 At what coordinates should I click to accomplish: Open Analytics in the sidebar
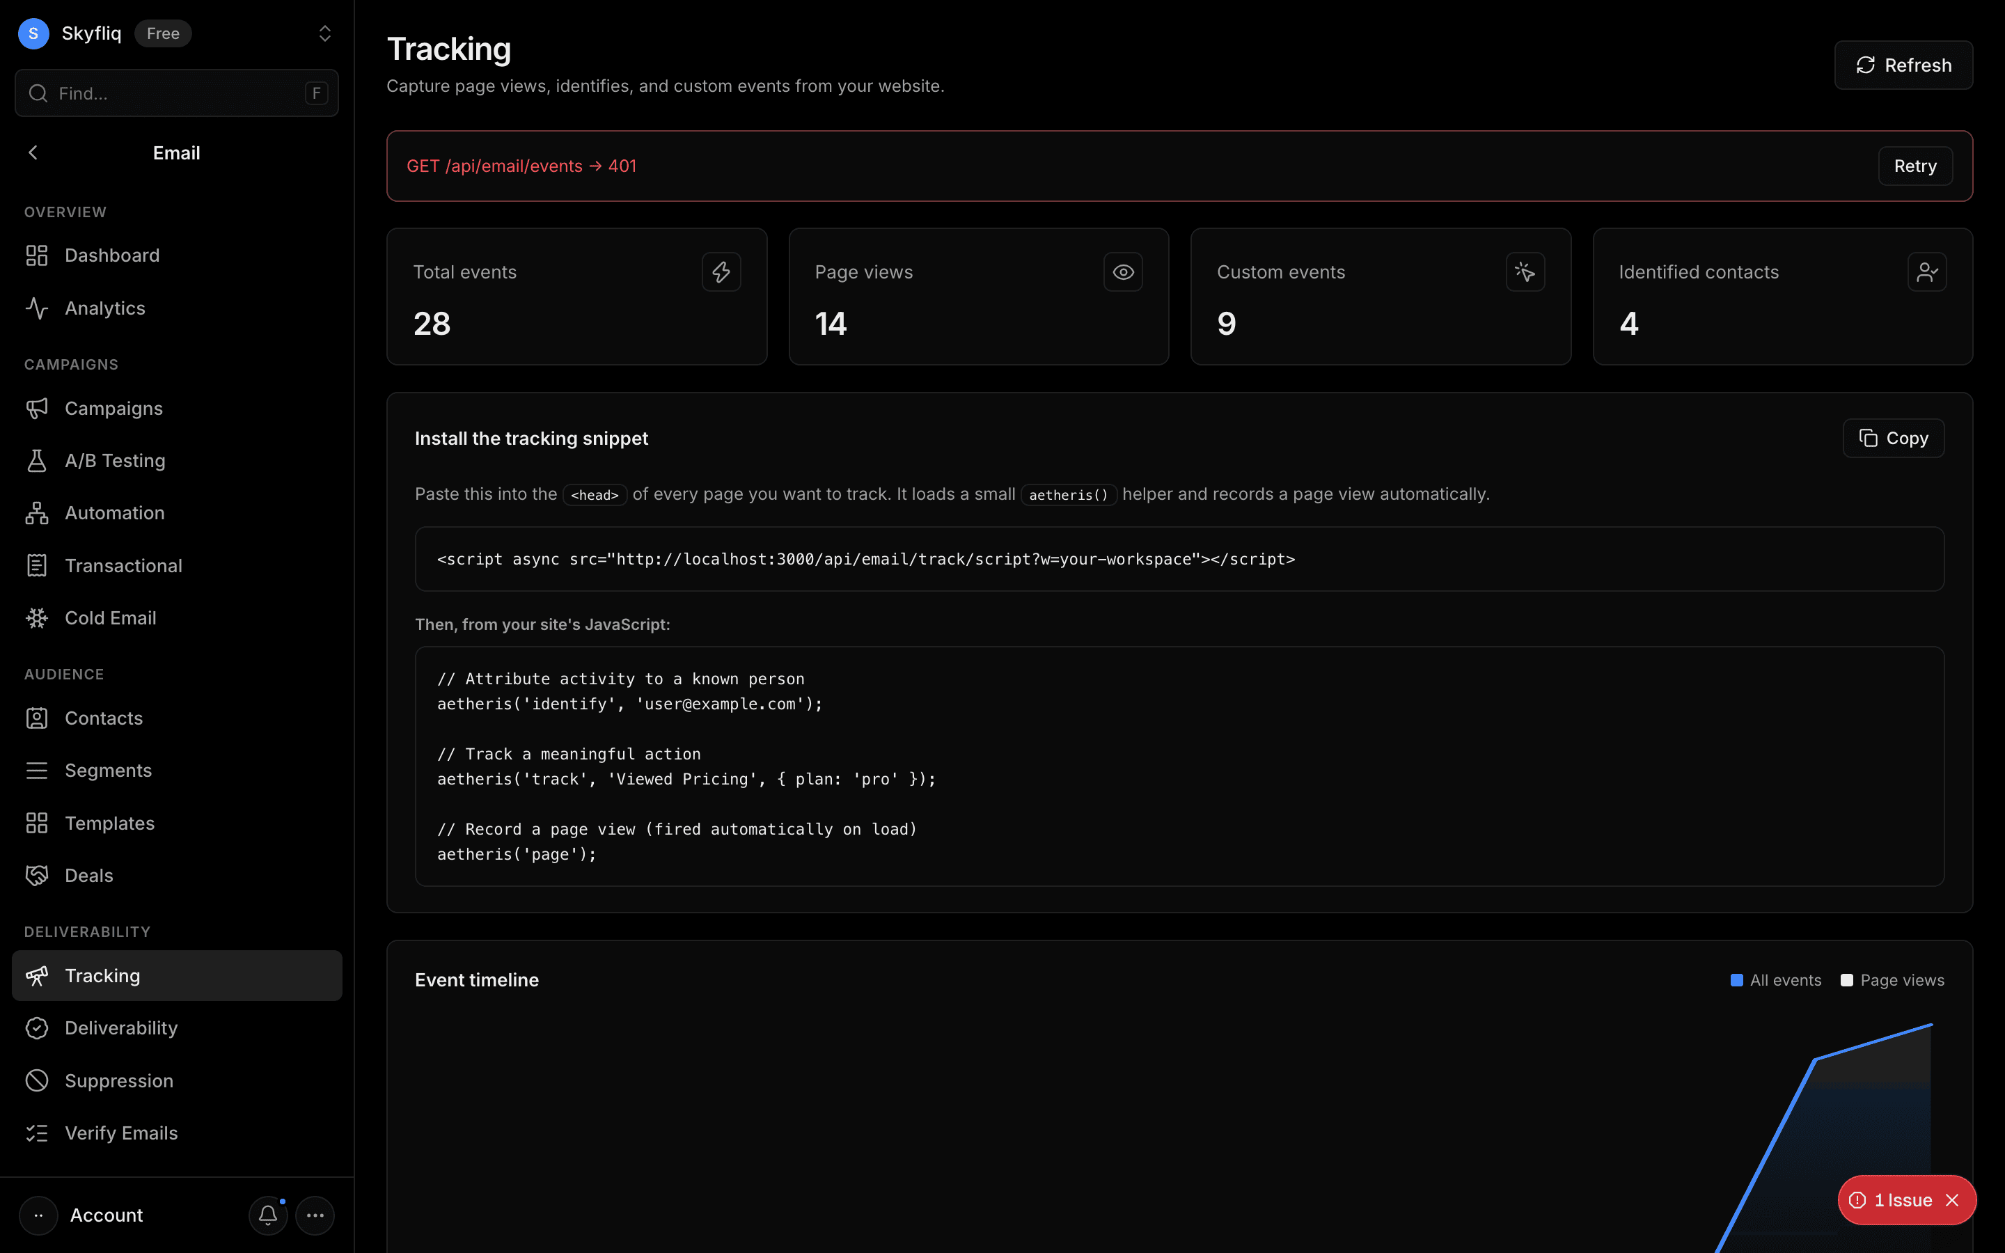click(x=176, y=308)
